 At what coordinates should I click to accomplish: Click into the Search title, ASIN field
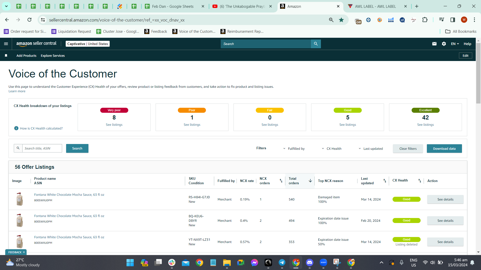(x=42, y=148)
